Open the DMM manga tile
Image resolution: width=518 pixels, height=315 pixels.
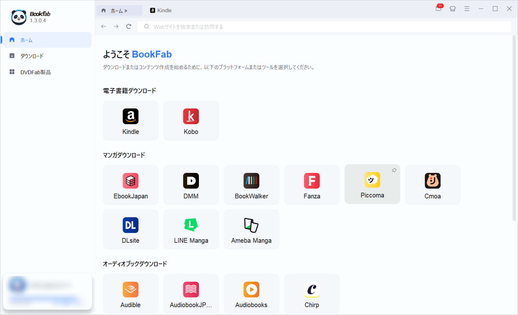coord(191,185)
